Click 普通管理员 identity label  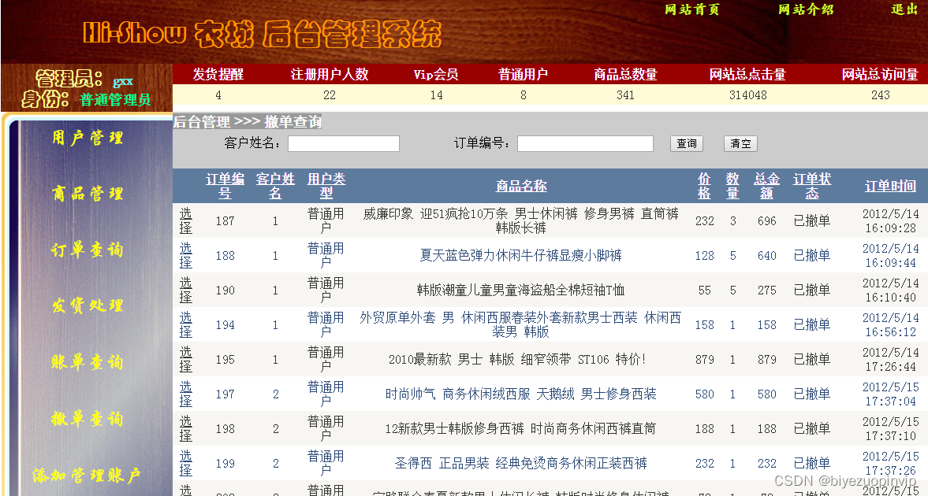tap(115, 99)
